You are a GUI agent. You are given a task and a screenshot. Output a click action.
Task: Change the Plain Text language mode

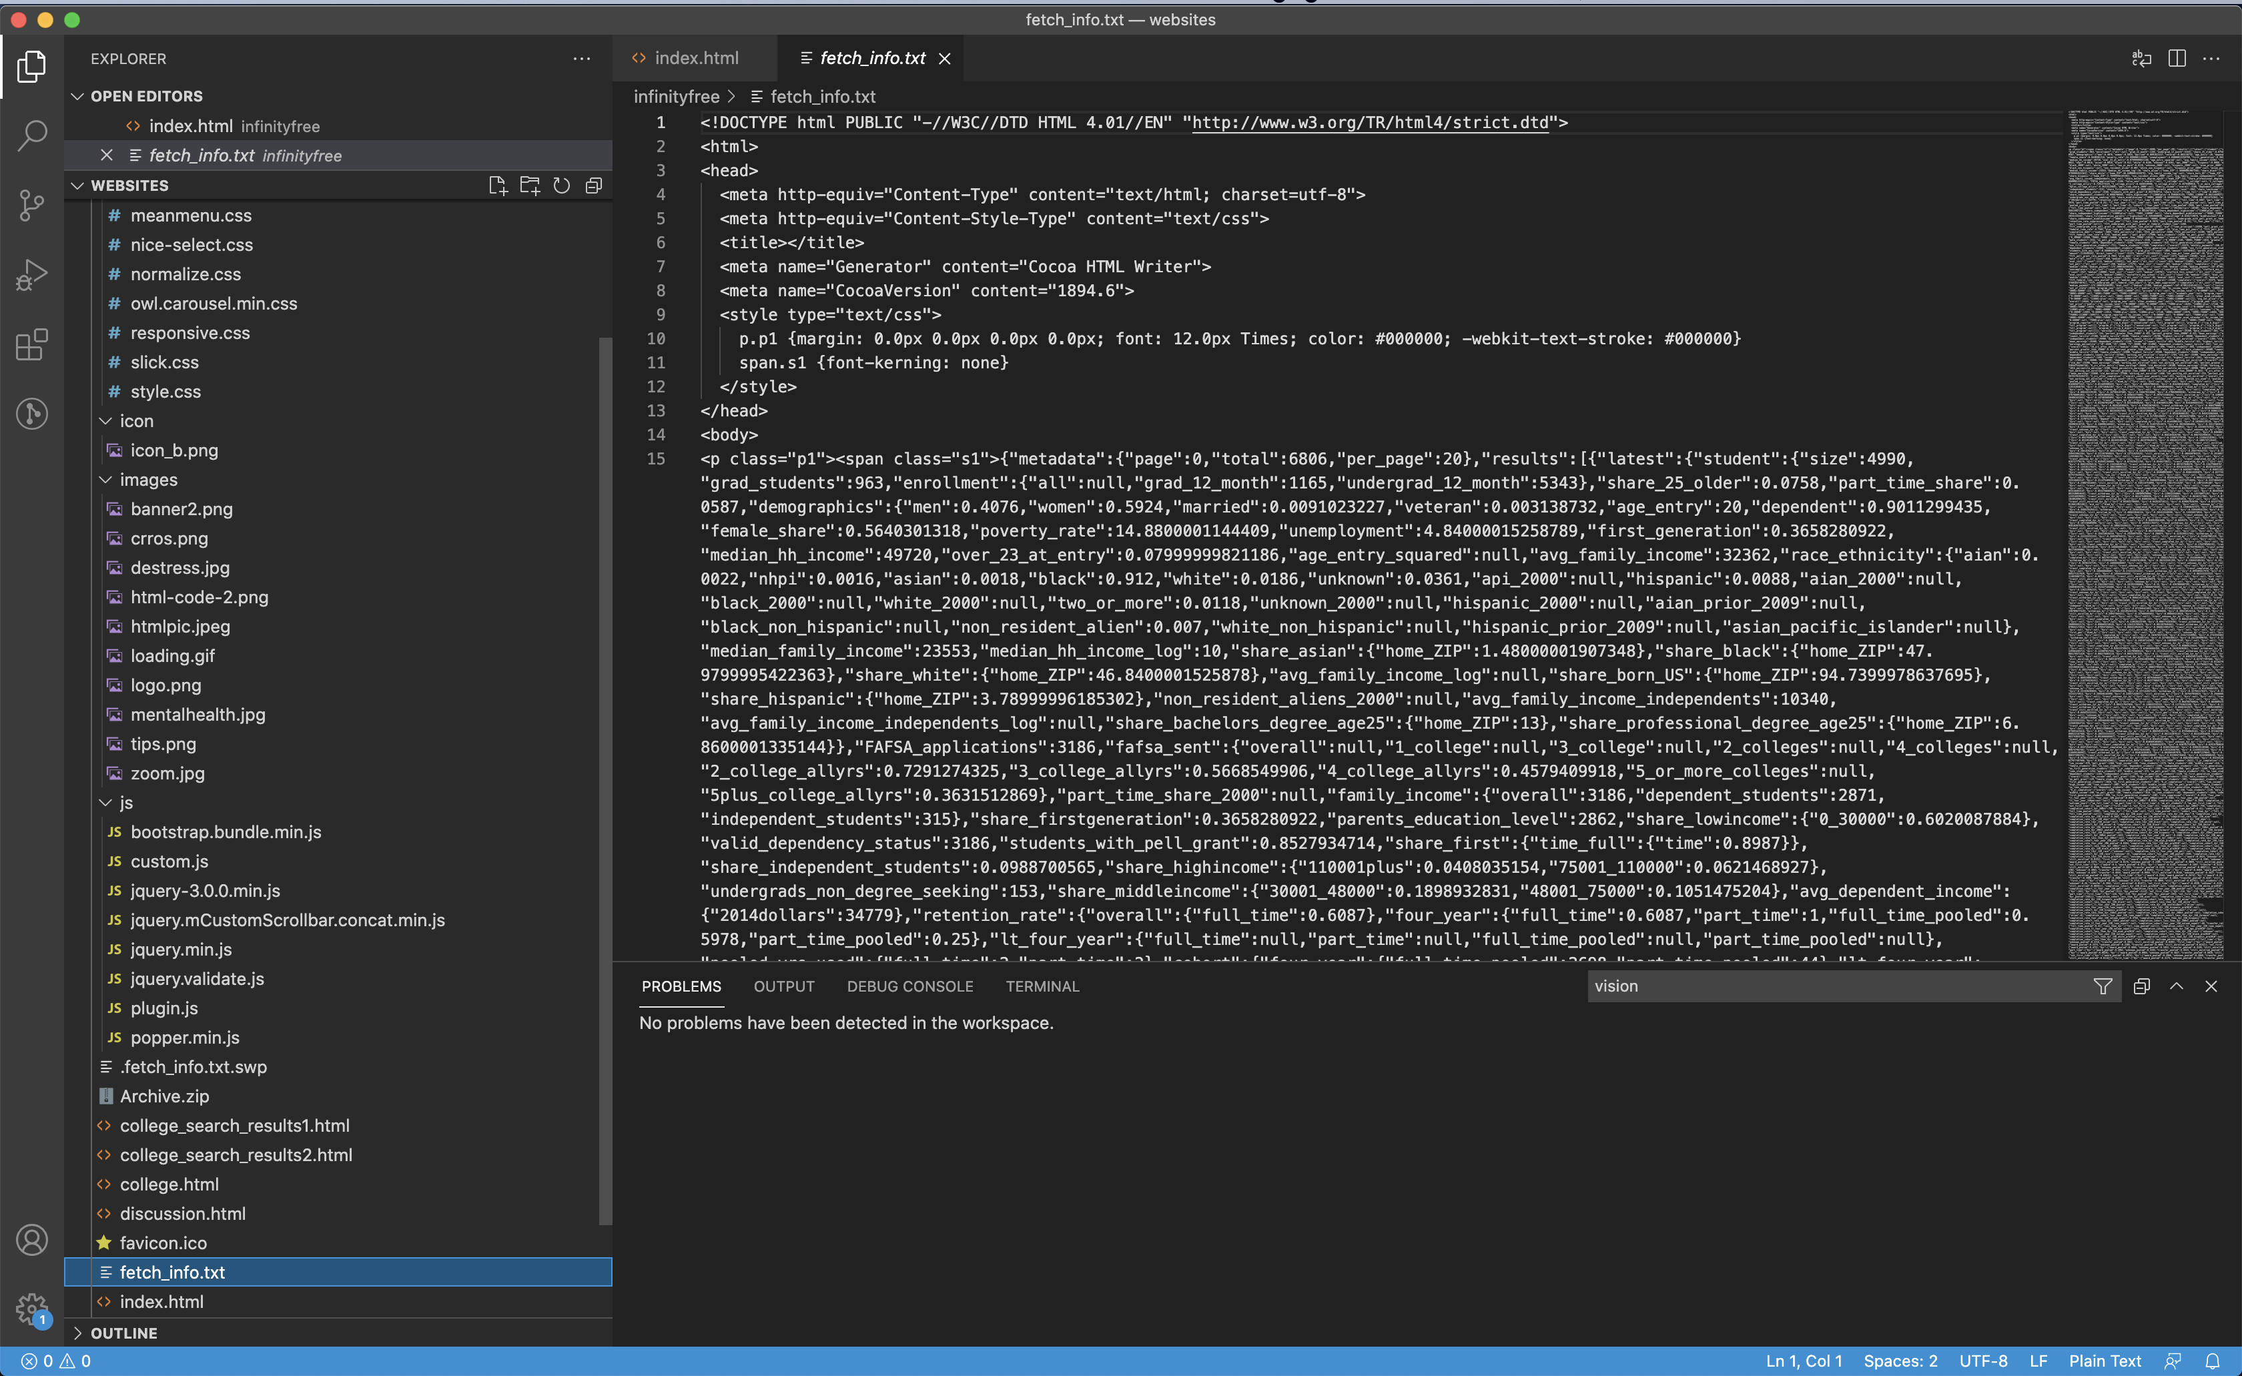[2105, 1361]
